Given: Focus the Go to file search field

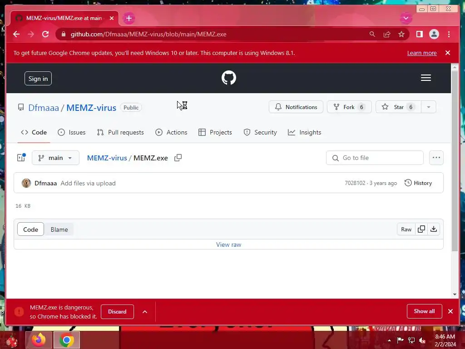Looking at the screenshot, I should point(375,158).
